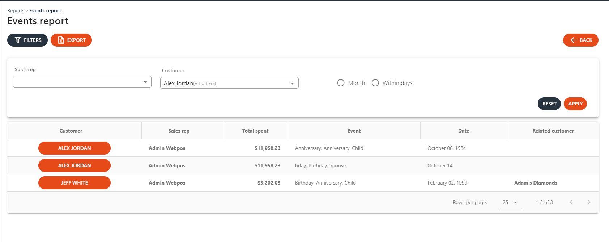Go to previous page with left chevron
Viewport: 609px width, 242px height.
(571, 202)
